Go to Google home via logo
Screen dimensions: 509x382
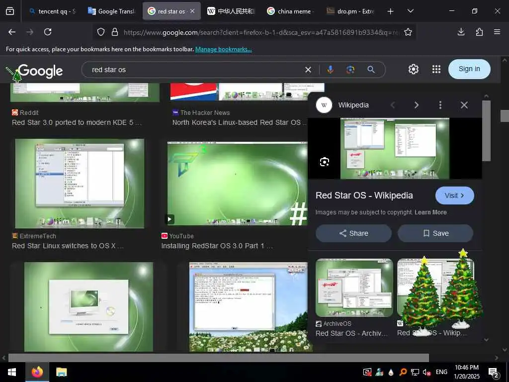click(x=40, y=71)
